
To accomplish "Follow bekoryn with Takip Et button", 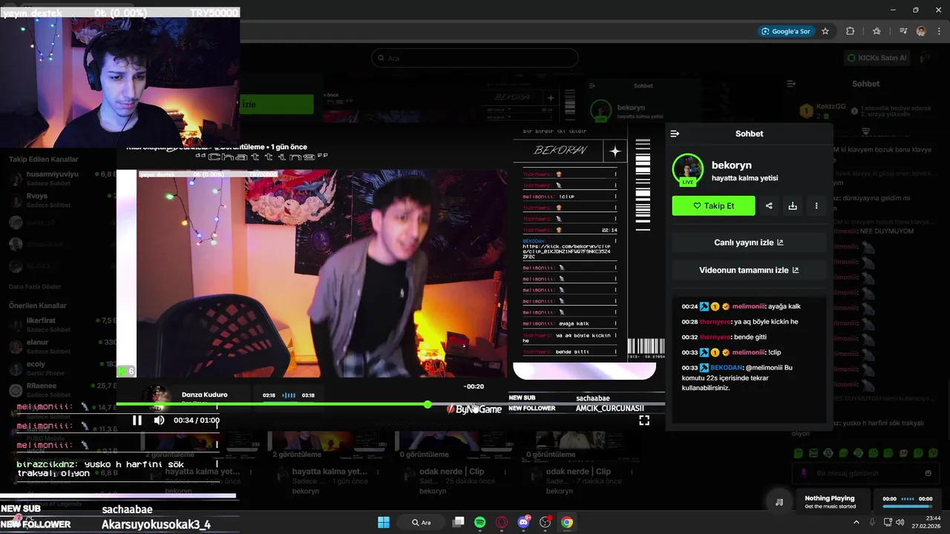I will tap(713, 205).
